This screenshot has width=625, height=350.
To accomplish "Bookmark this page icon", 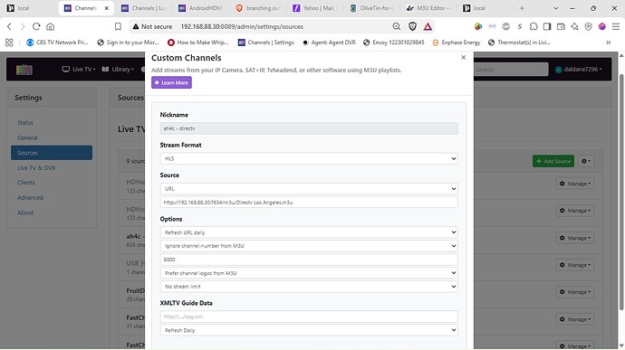I will pos(118,26).
